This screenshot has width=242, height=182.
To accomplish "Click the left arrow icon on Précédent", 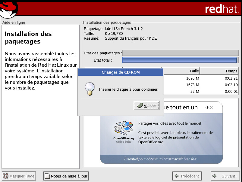I will (177, 176).
